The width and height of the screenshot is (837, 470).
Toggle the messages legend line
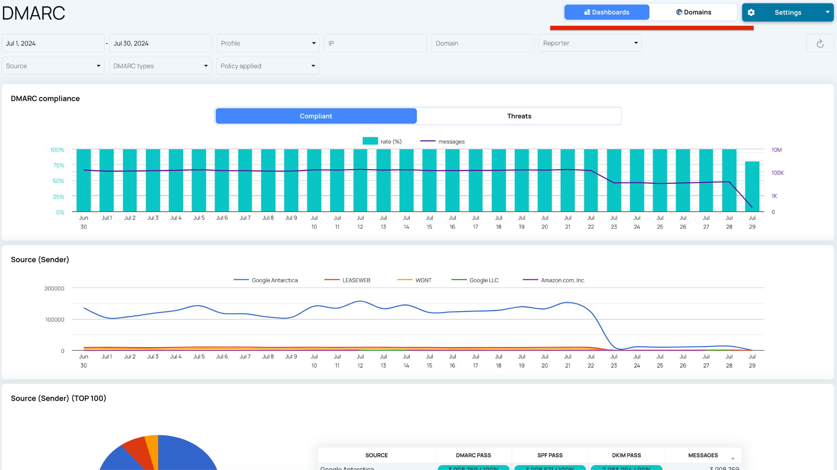coord(427,141)
